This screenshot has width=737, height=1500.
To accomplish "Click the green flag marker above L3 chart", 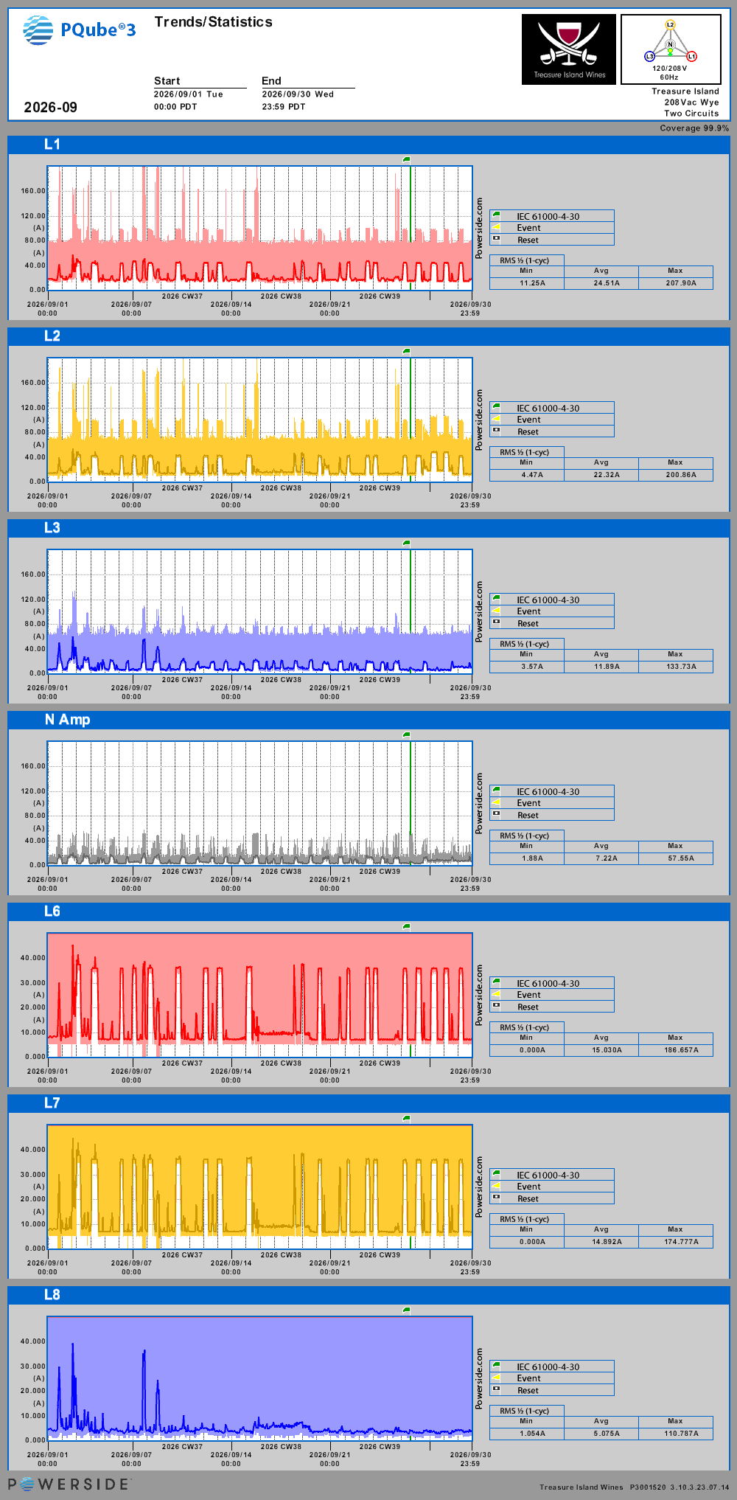I will [x=406, y=543].
